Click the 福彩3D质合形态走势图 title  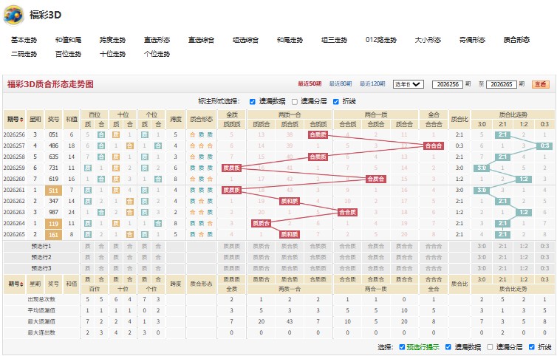coord(50,84)
